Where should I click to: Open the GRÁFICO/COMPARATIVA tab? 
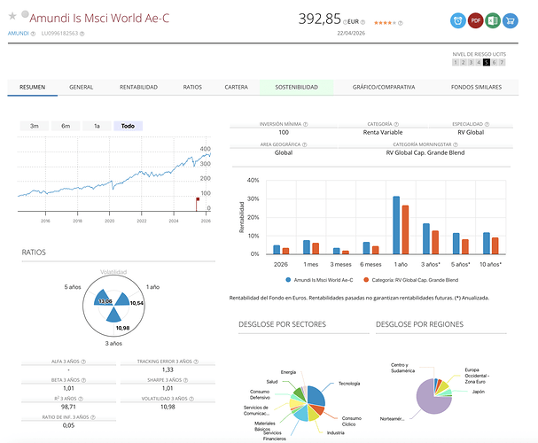pyautogui.click(x=384, y=87)
